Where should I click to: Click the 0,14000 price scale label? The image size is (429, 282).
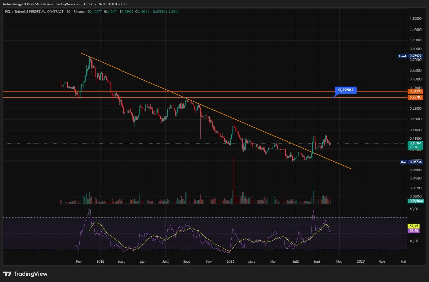click(x=416, y=130)
